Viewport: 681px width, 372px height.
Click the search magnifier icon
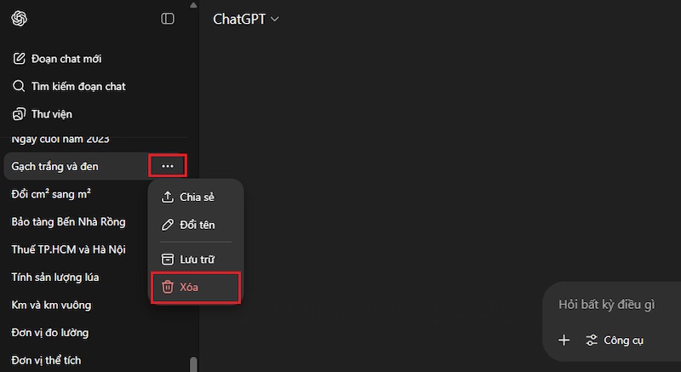click(x=19, y=86)
